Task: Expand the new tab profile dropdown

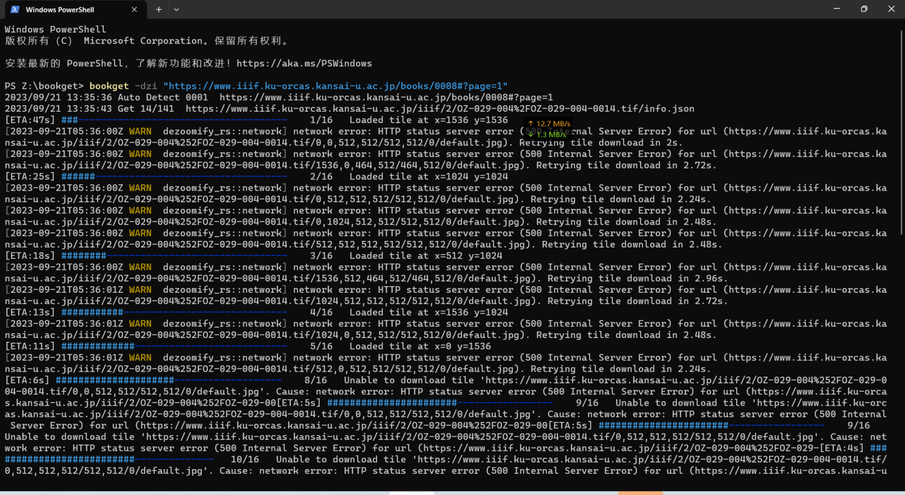Action: pyautogui.click(x=176, y=10)
